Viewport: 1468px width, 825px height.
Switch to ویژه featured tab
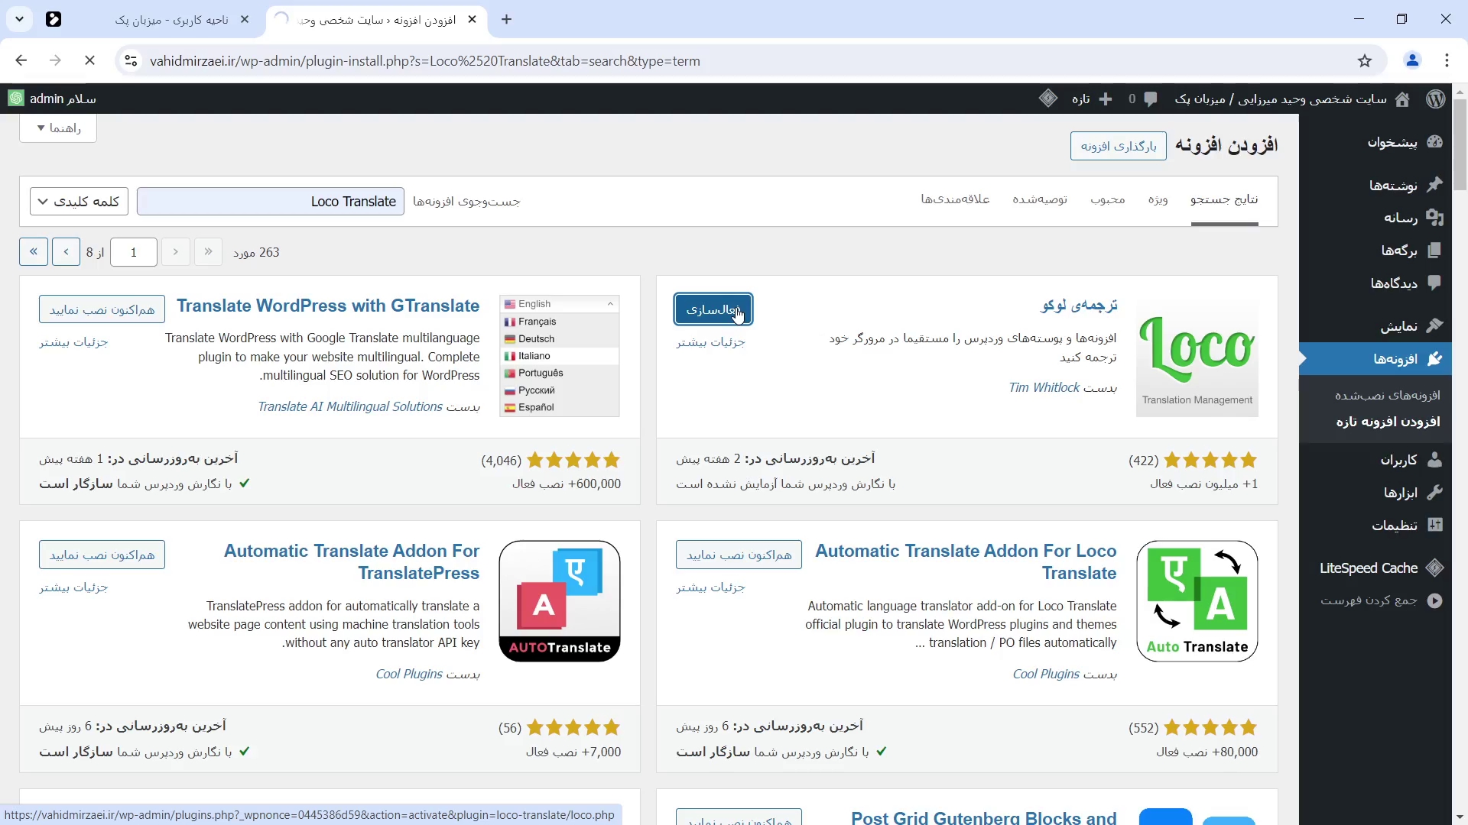pyautogui.click(x=1158, y=199)
